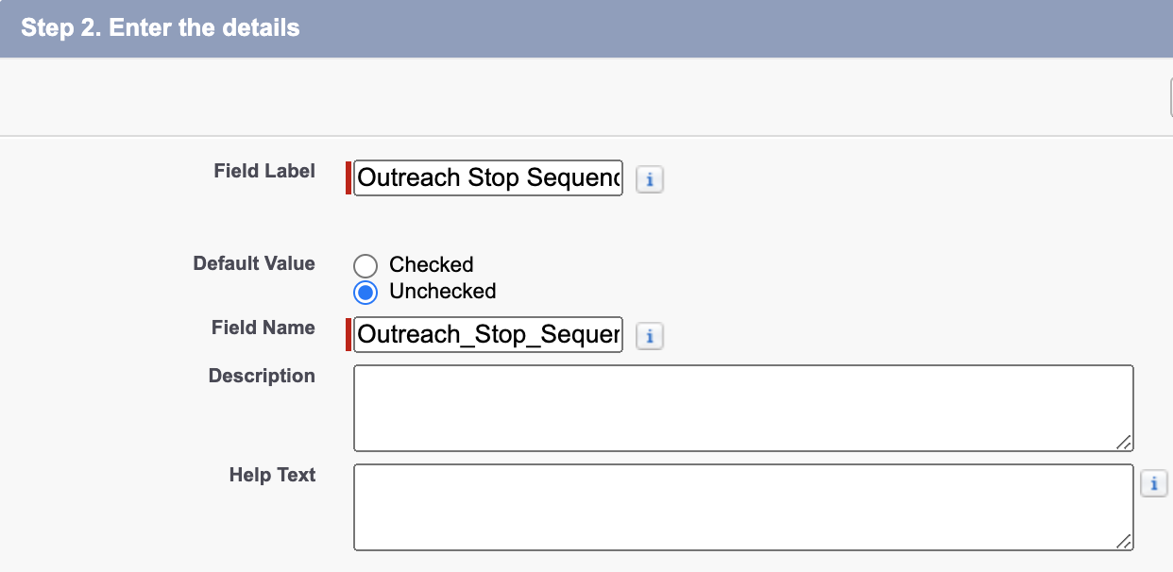The width and height of the screenshot is (1173, 572).
Task: Click the Description box resize handle
Action: pos(1123,442)
